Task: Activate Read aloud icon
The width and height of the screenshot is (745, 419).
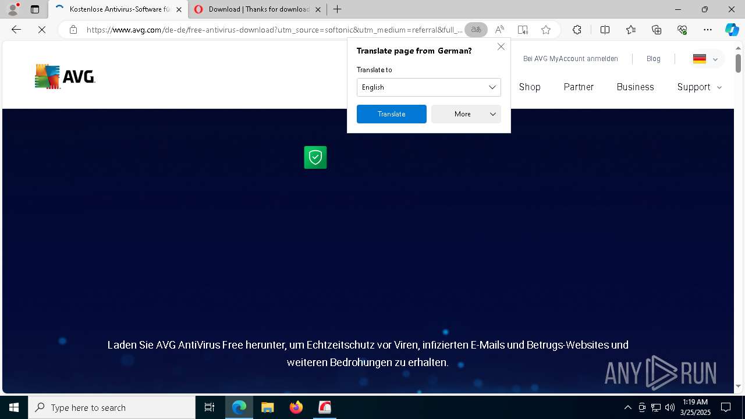Action: click(x=499, y=30)
